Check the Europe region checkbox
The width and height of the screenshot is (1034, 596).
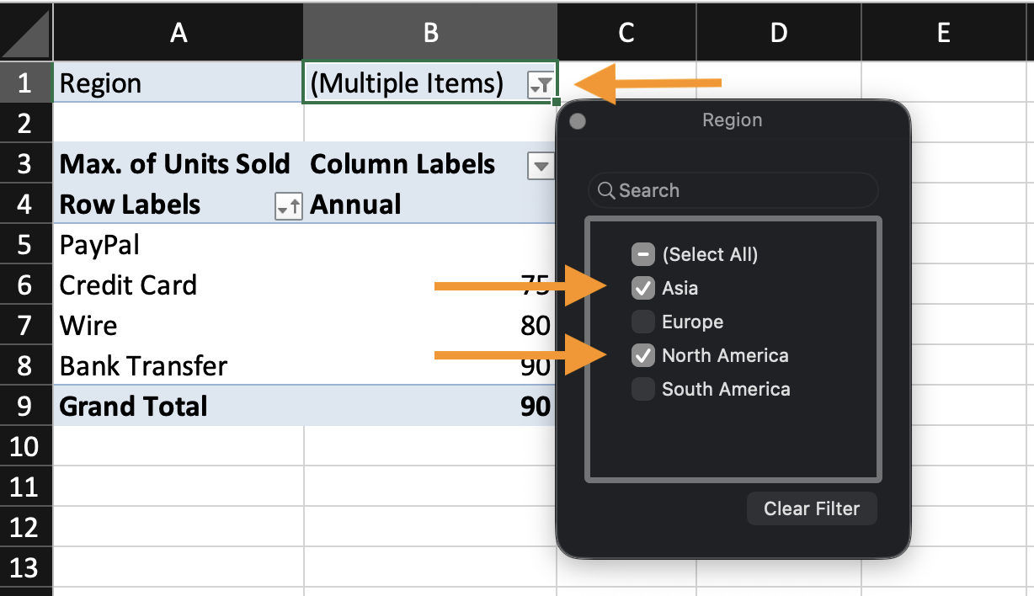click(643, 322)
